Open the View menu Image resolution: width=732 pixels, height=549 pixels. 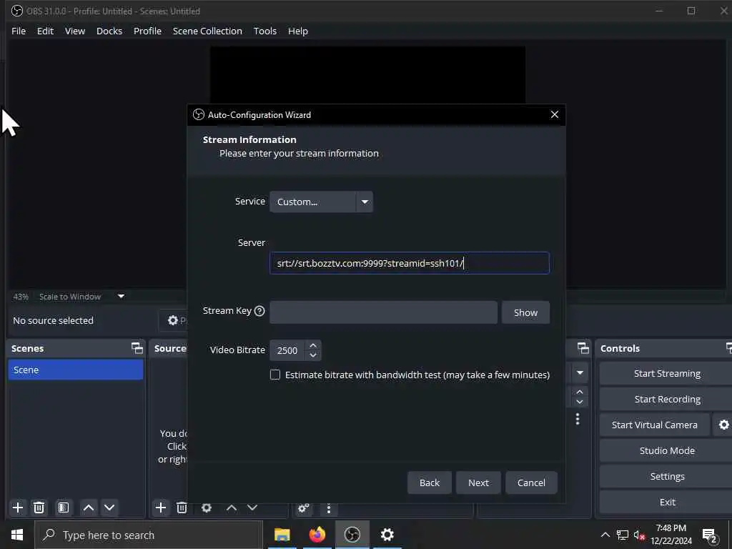(74, 31)
